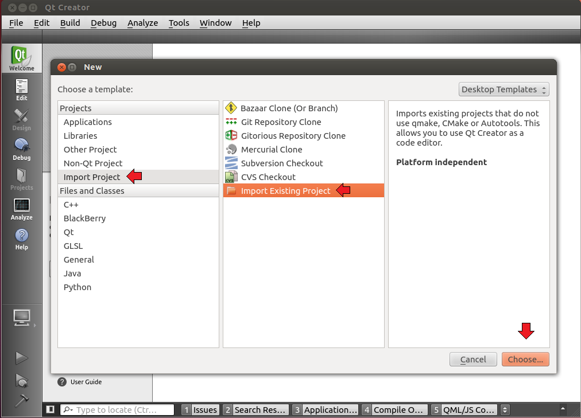Viewport: 581px width, 418px height.
Task: Select the C++ files category
Action: 138,204
